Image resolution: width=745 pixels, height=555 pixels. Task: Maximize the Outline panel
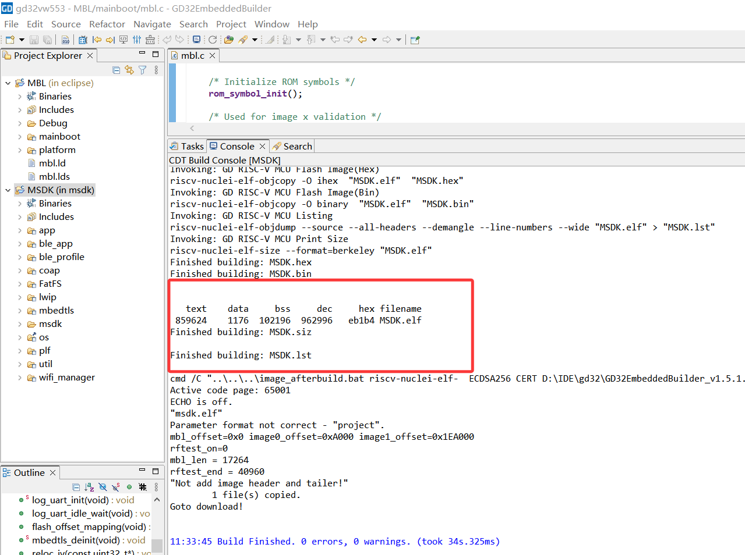[156, 471]
